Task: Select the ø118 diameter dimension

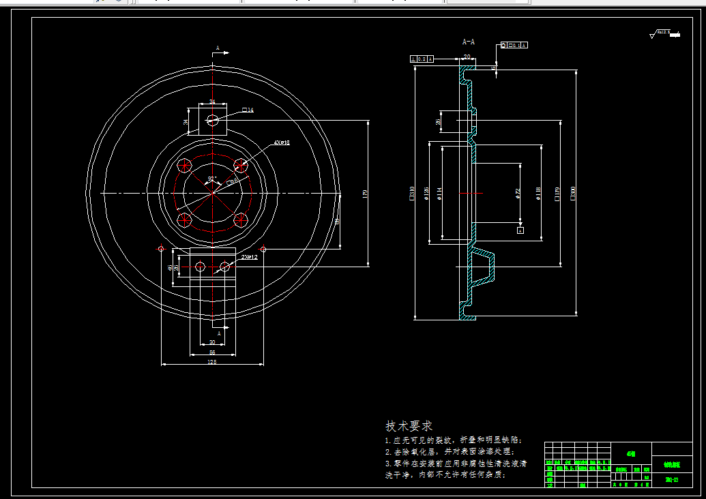Action: click(538, 194)
